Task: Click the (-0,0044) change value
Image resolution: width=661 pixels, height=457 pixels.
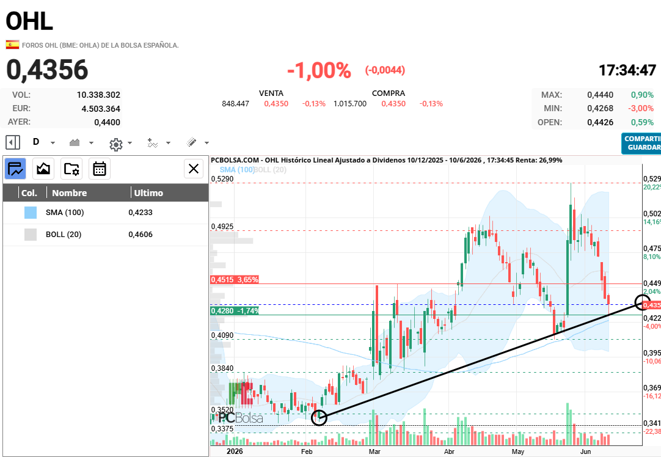Action: coord(385,70)
